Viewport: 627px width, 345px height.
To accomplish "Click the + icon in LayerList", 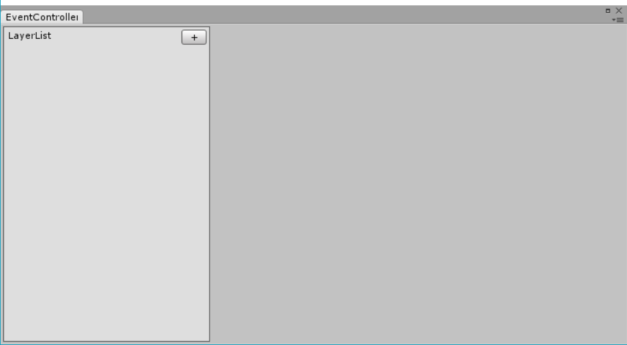I will pyautogui.click(x=194, y=37).
